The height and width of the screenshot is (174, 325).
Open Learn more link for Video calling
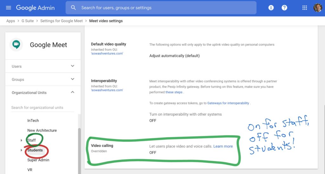click(x=223, y=146)
